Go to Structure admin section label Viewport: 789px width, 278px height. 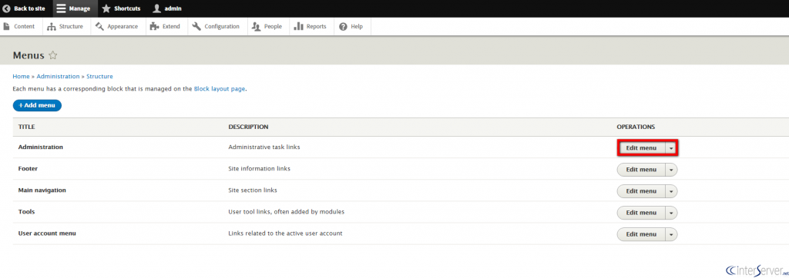(71, 27)
